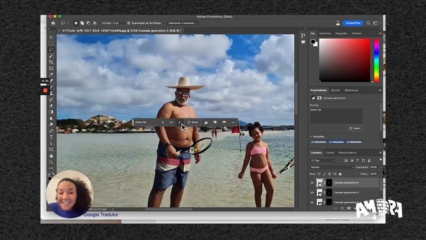
Task: Open the Preench. fill value dropdown
Action: click(x=380, y=173)
